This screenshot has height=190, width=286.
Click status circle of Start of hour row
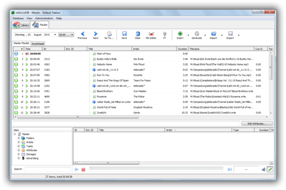click(16, 53)
